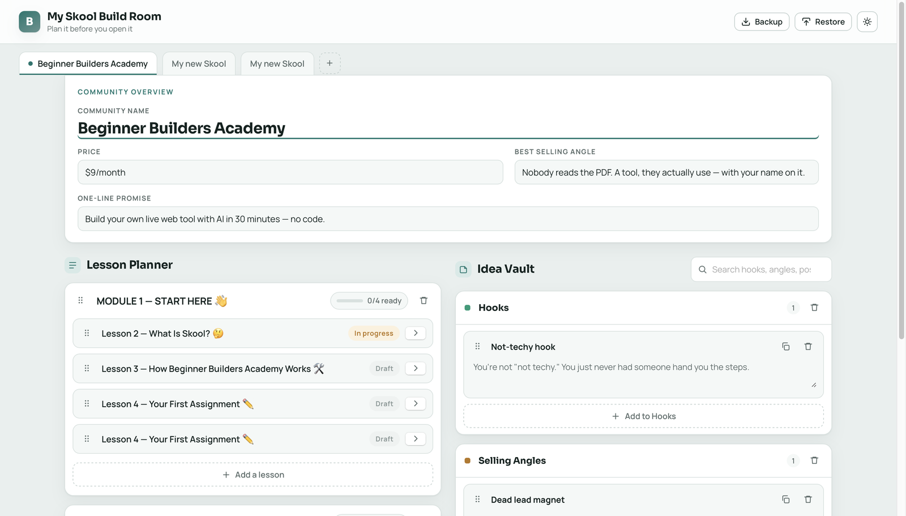Click the In progress status badge
The width and height of the screenshot is (906, 516).
(x=374, y=333)
